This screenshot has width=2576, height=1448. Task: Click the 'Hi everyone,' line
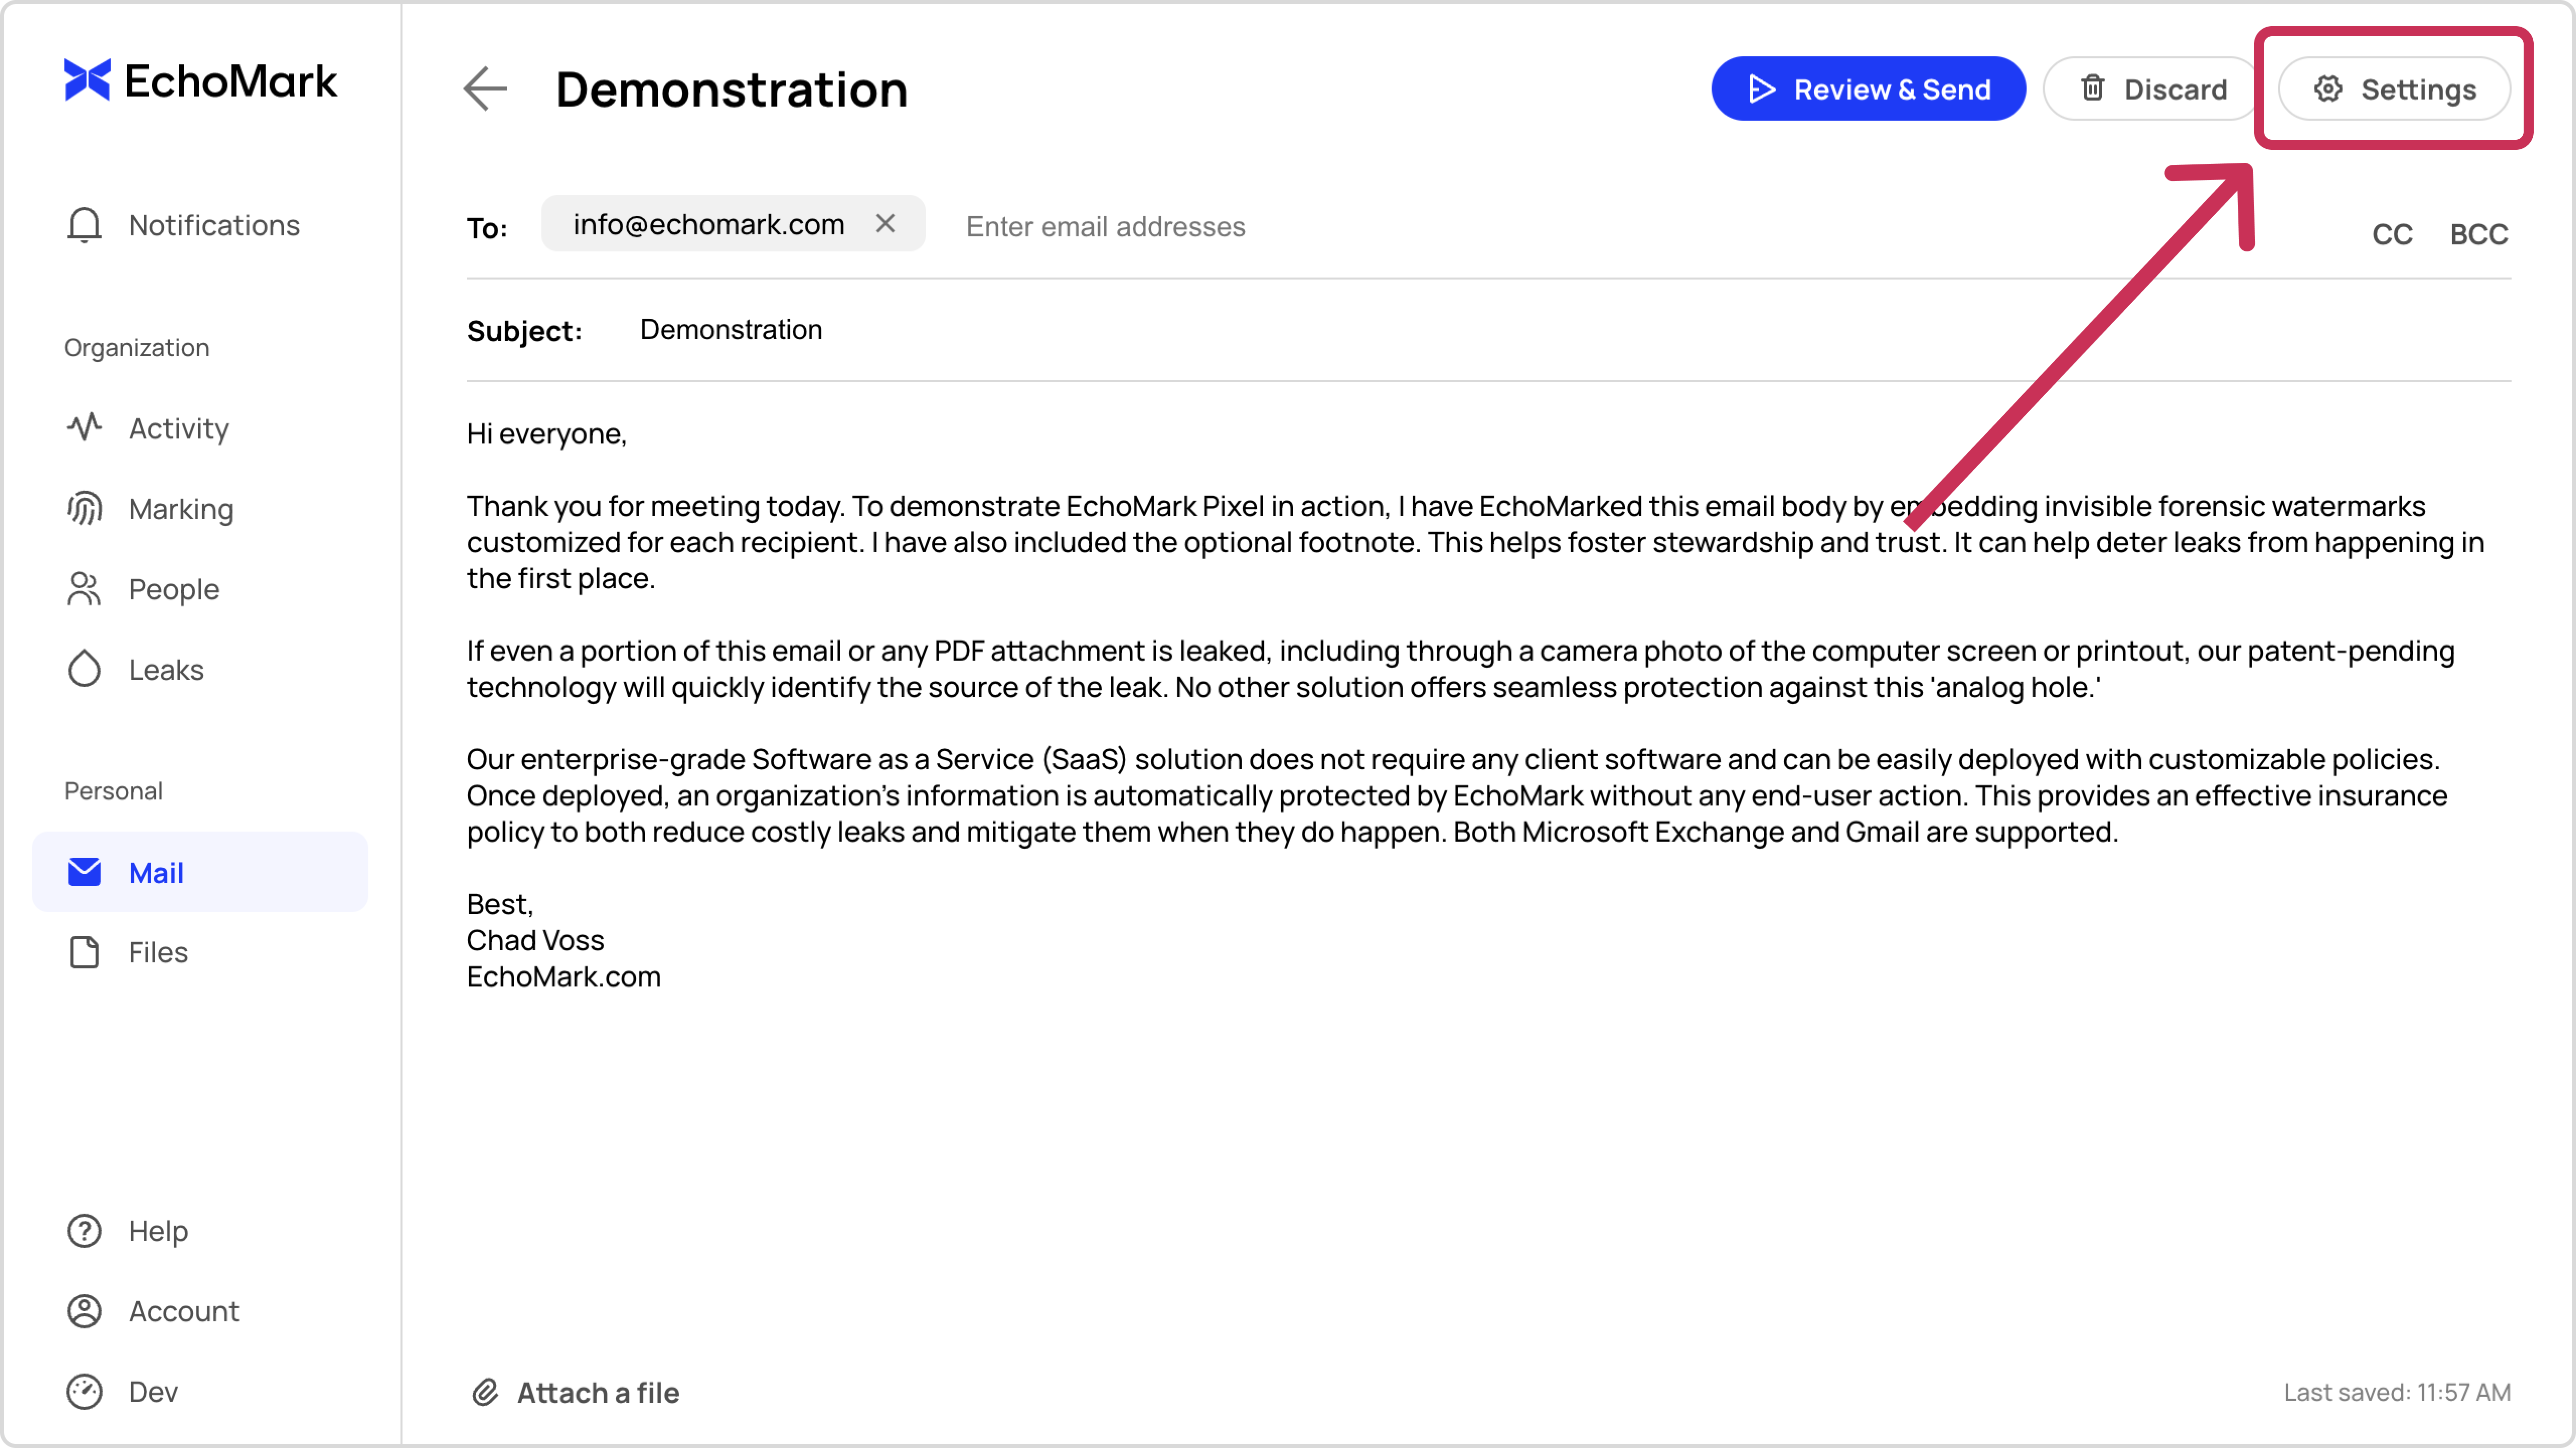547,434
